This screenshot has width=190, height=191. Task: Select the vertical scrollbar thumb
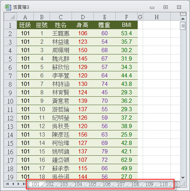(x=183, y=26)
